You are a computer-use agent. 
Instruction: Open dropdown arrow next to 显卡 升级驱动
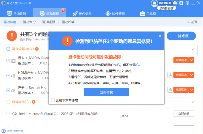[191, 60]
